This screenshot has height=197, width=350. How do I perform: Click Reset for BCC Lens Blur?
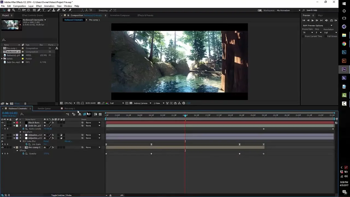coord(46,141)
